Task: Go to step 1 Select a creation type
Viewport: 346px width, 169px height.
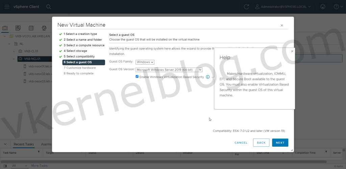Action: [x=80, y=34]
